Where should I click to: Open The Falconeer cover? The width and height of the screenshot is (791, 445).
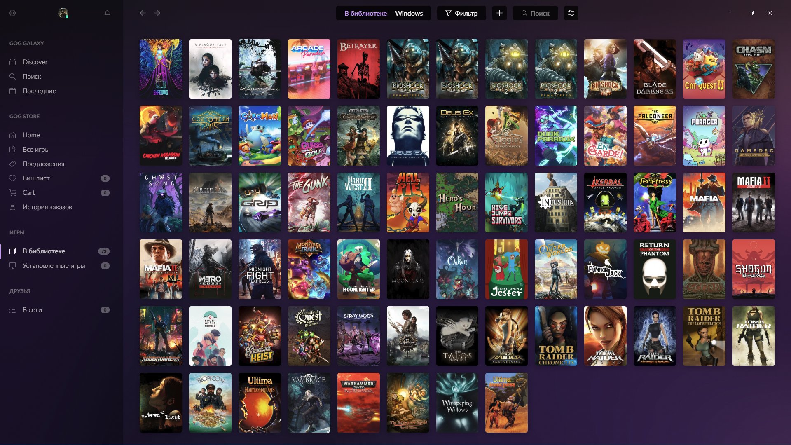pos(655,136)
